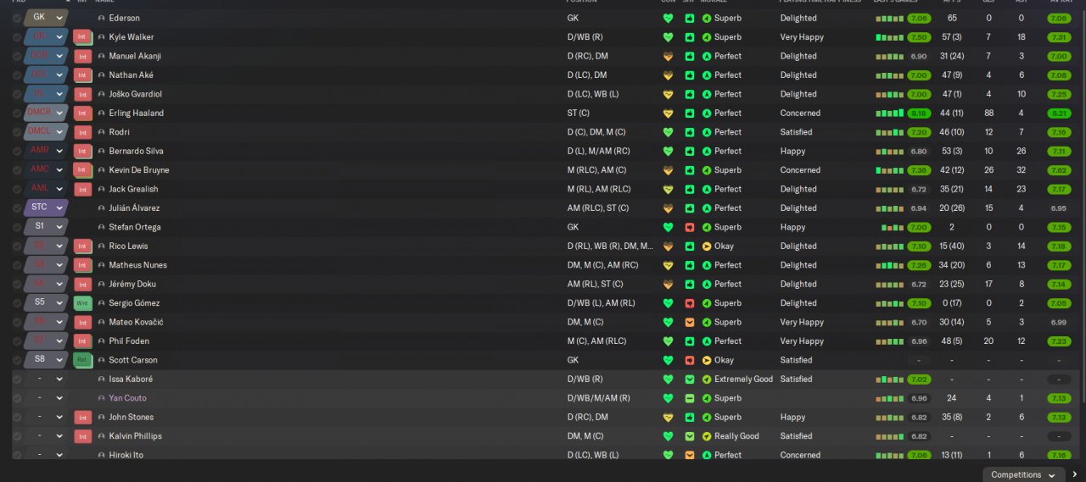Click Erling Haaland's Perfect morale icon

click(707, 113)
